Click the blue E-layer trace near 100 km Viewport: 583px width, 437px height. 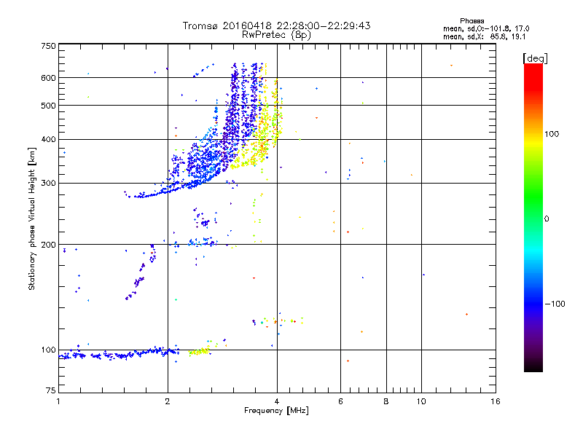[x=119, y=354]
